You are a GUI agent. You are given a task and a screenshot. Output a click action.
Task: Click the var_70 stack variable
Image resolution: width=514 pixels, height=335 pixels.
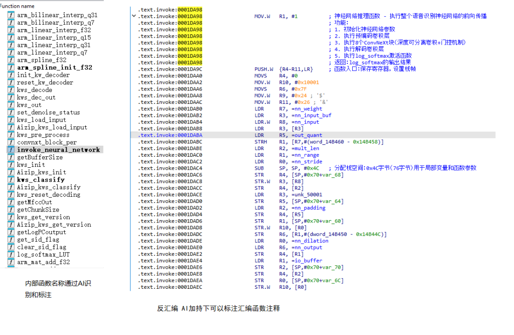pos(331,267)
